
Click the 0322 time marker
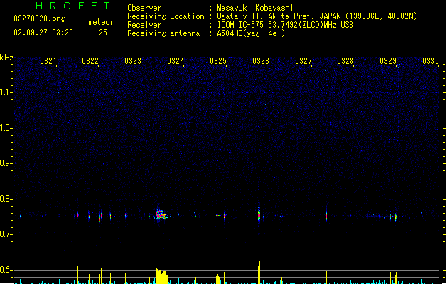90,61
